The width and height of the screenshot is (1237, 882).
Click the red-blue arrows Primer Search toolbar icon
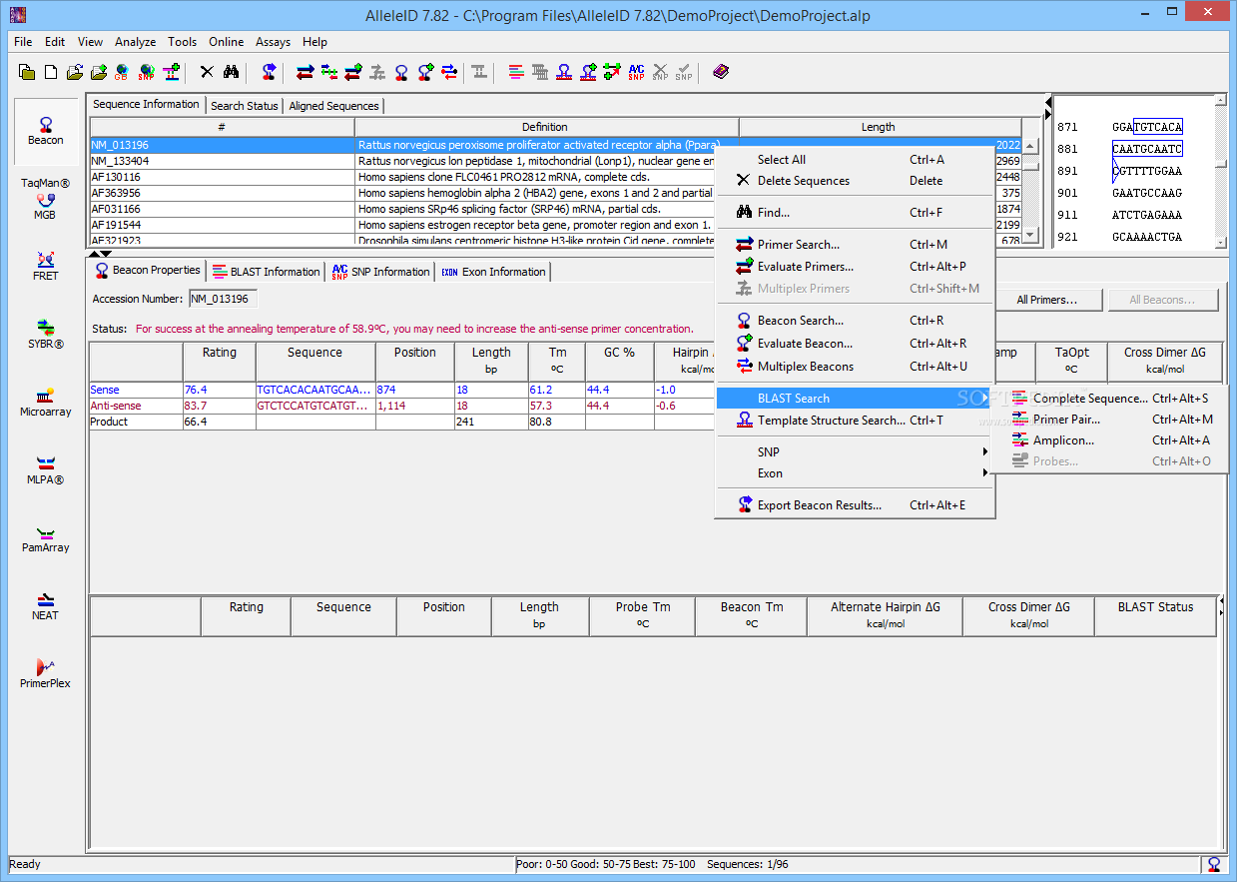click(x=305, y=72)
